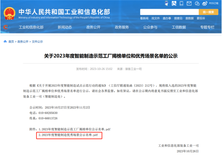Click the national emblem logo

click(x=9, y=13)
